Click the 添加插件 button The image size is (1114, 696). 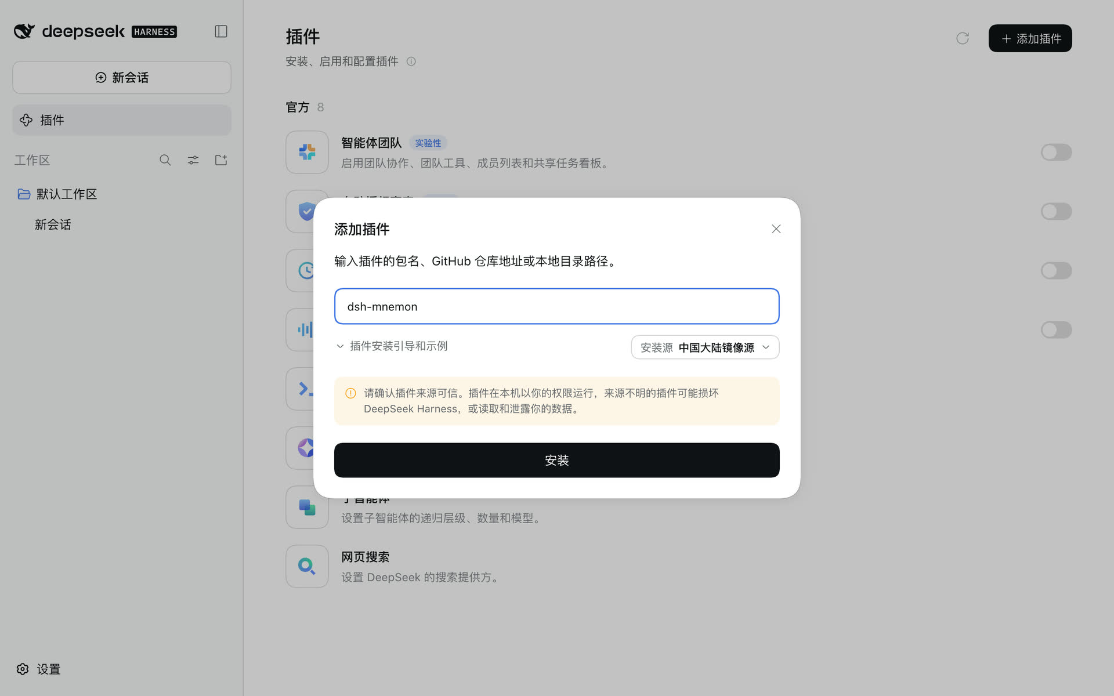tap(1030, 38)
